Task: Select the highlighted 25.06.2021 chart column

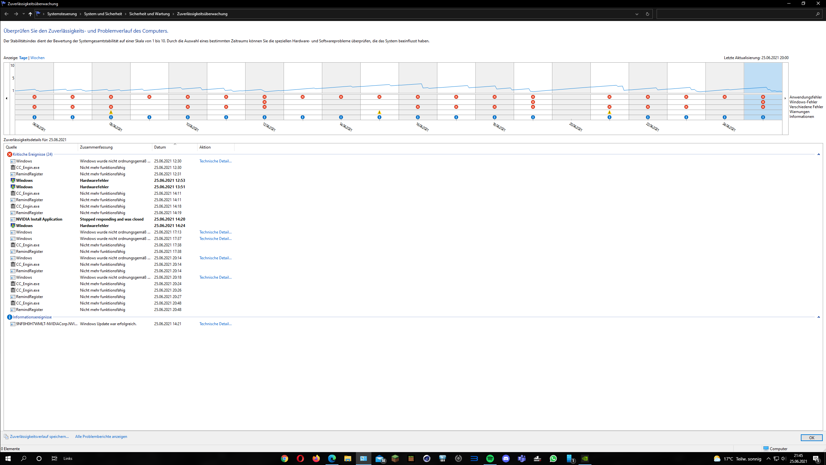Action: coord(763,77)
